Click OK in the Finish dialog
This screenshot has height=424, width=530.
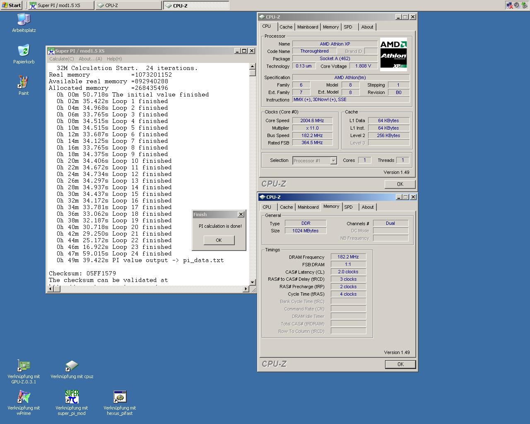click(219, 240)
